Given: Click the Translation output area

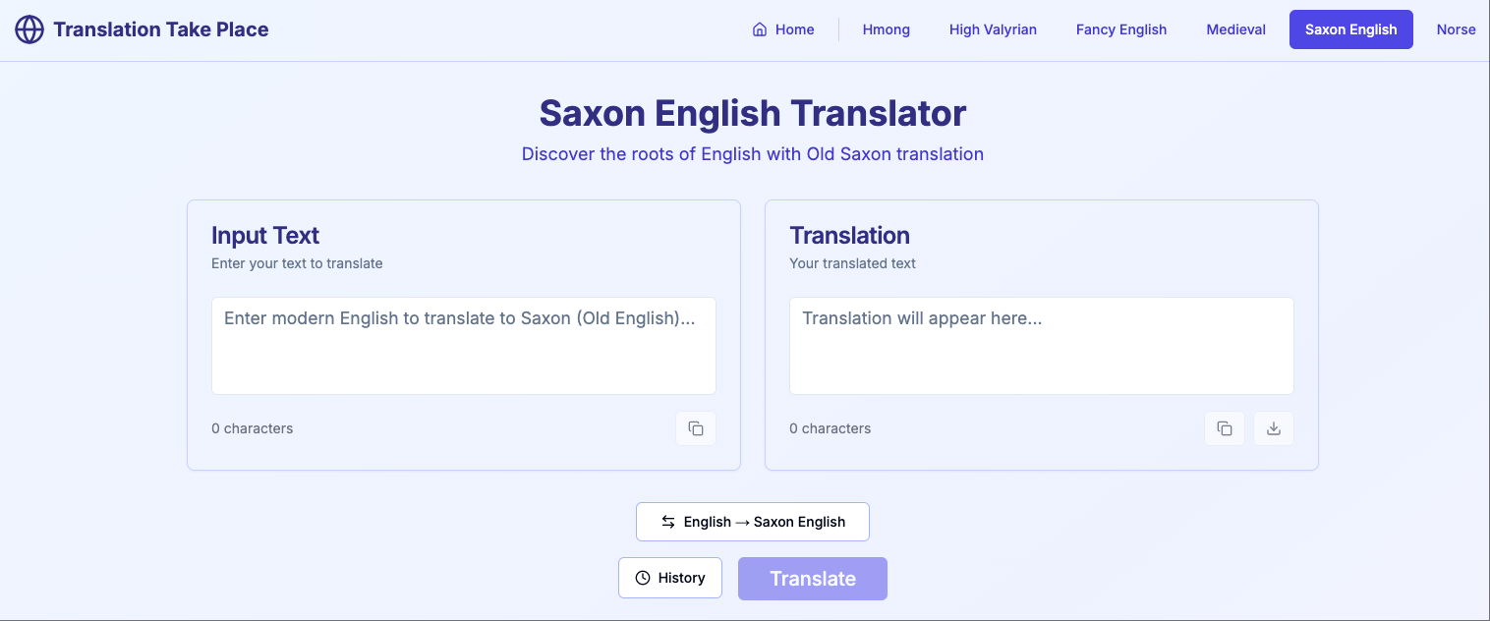Looking at the screenshot, I should point(1041,345).
